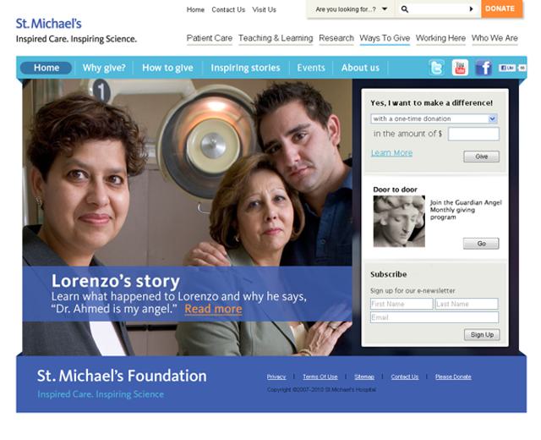
Task: Follow the Read more link for Lorenzo's story
Action: 213,309
